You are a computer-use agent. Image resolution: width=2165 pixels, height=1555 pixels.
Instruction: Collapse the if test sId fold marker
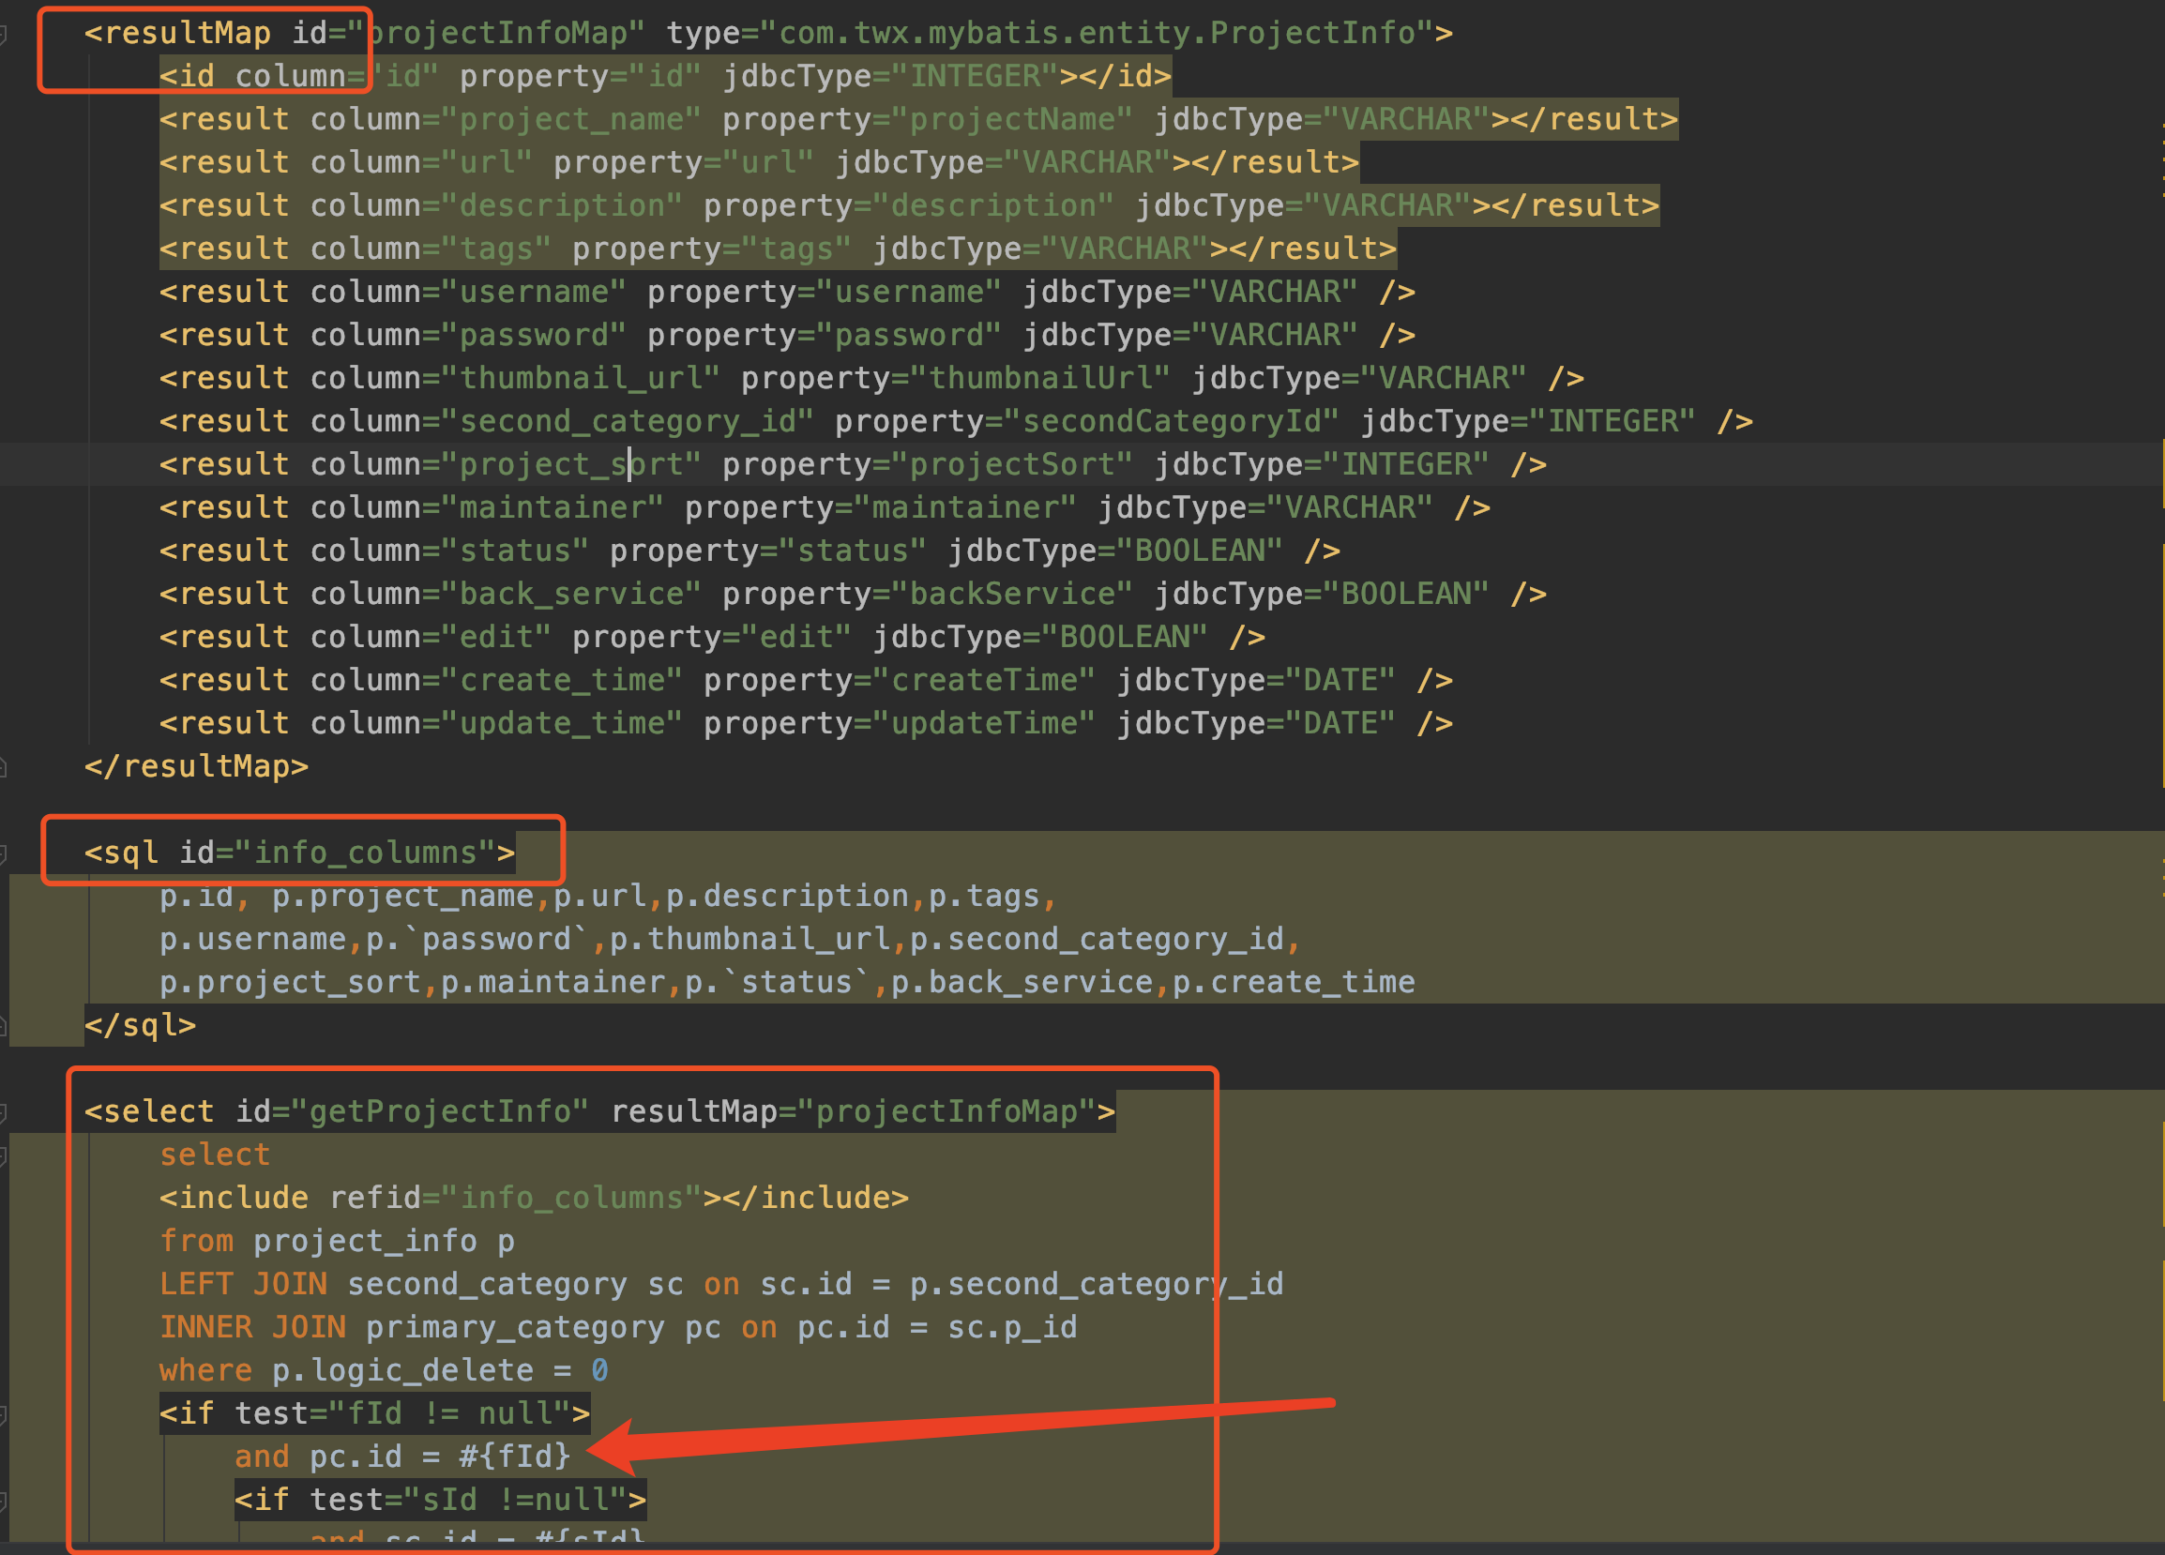[4, 1502]
